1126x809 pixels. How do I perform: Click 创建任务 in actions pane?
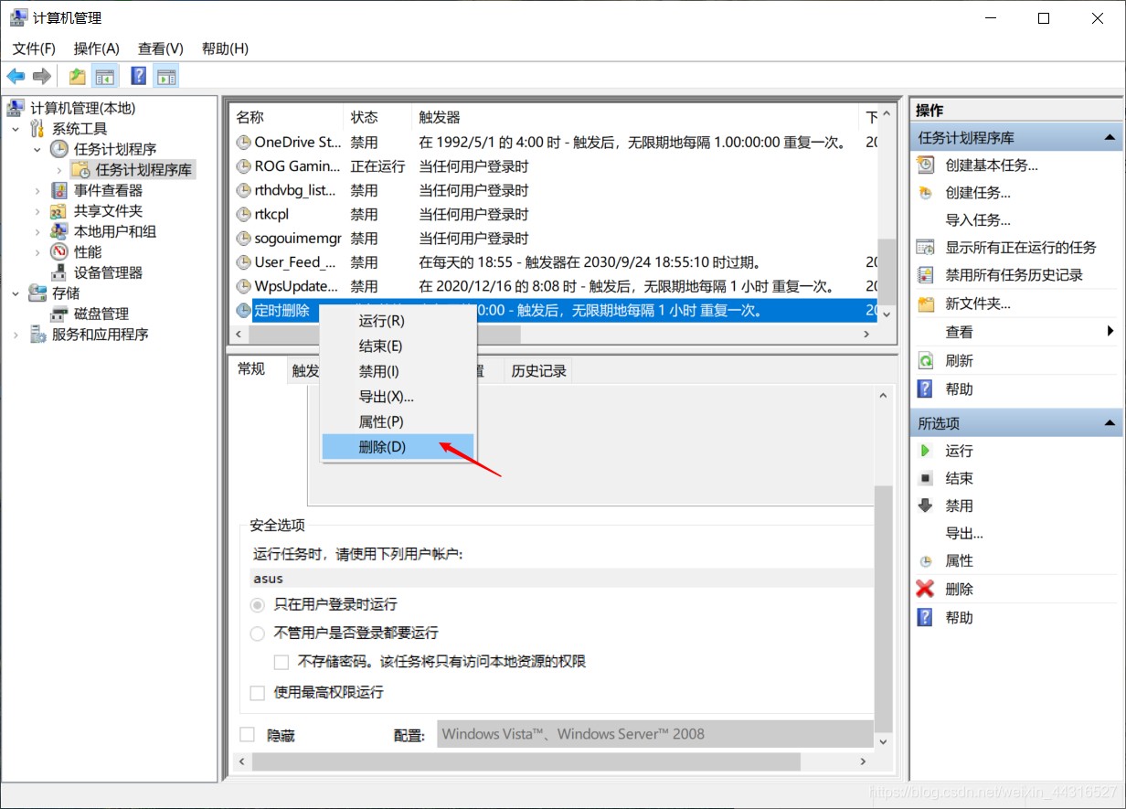click(x=978, y=193)
